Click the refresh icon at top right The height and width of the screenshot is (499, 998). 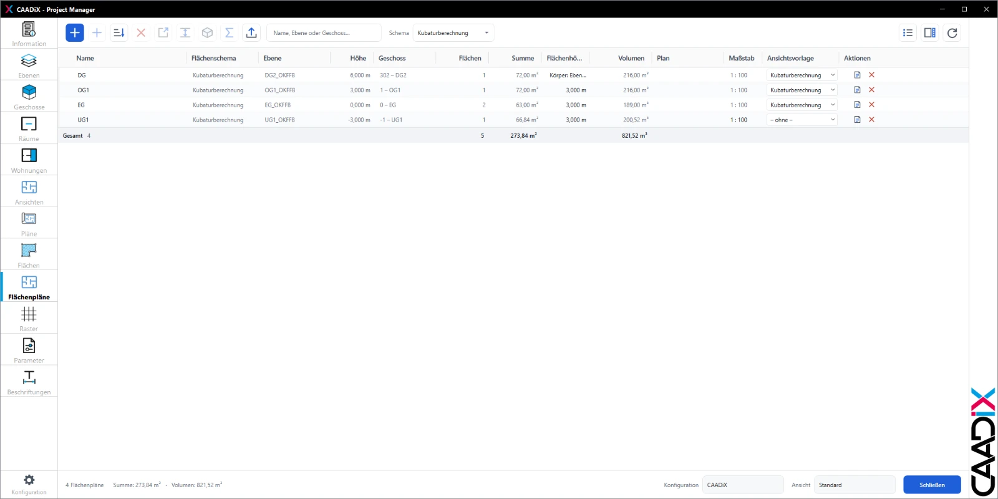coord(952,33)
